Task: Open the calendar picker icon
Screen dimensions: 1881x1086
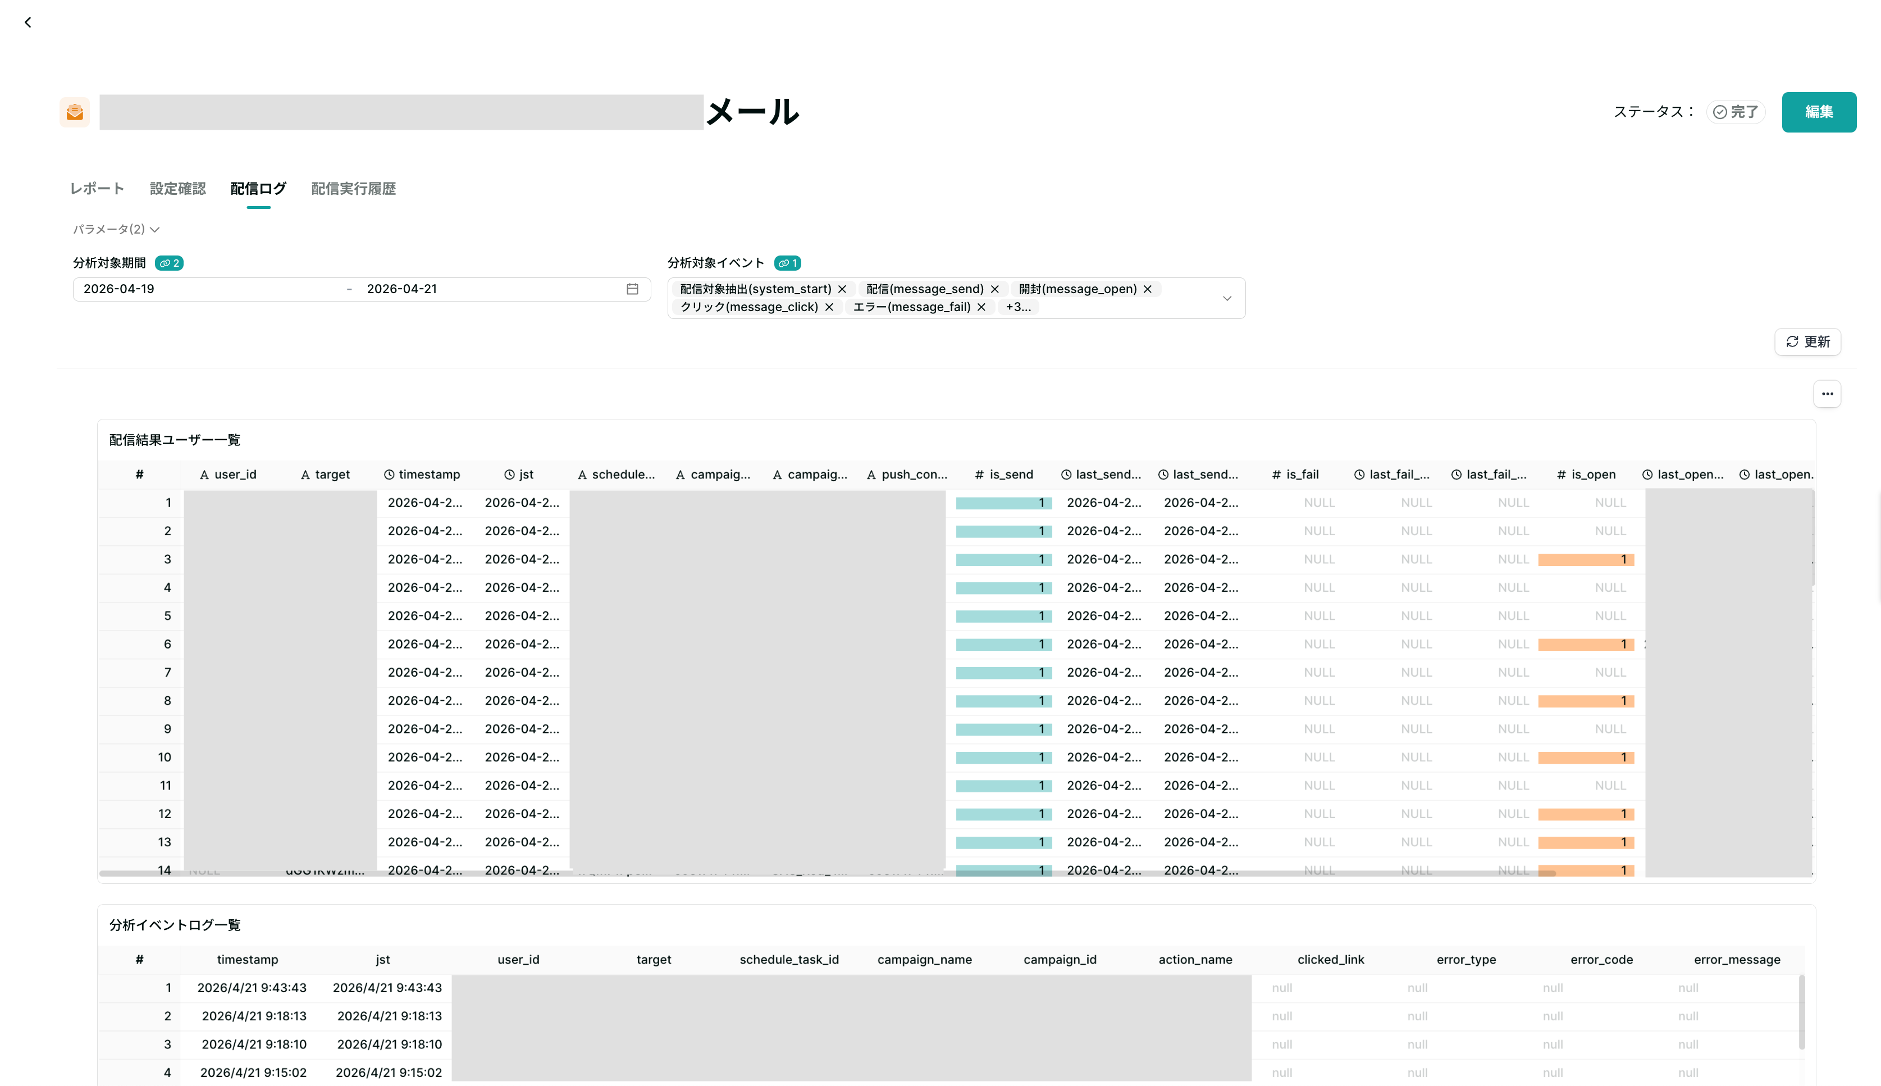Action: pyautogui.click(x=632, y=289)
